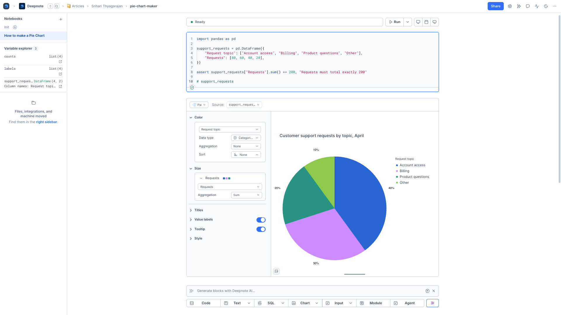This screenshot has width=561, height=315.
Task: Add a new notebook with plus icon
Action: pyautogui.click(x=61, y=19)
